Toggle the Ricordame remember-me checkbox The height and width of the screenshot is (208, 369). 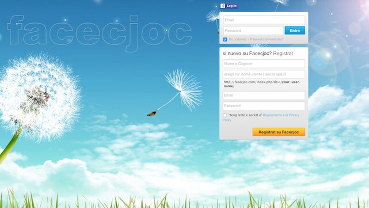(x=225, y=39)
